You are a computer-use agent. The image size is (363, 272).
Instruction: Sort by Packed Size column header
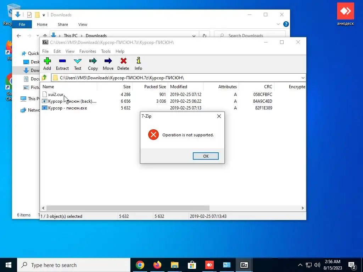(150, 87)
